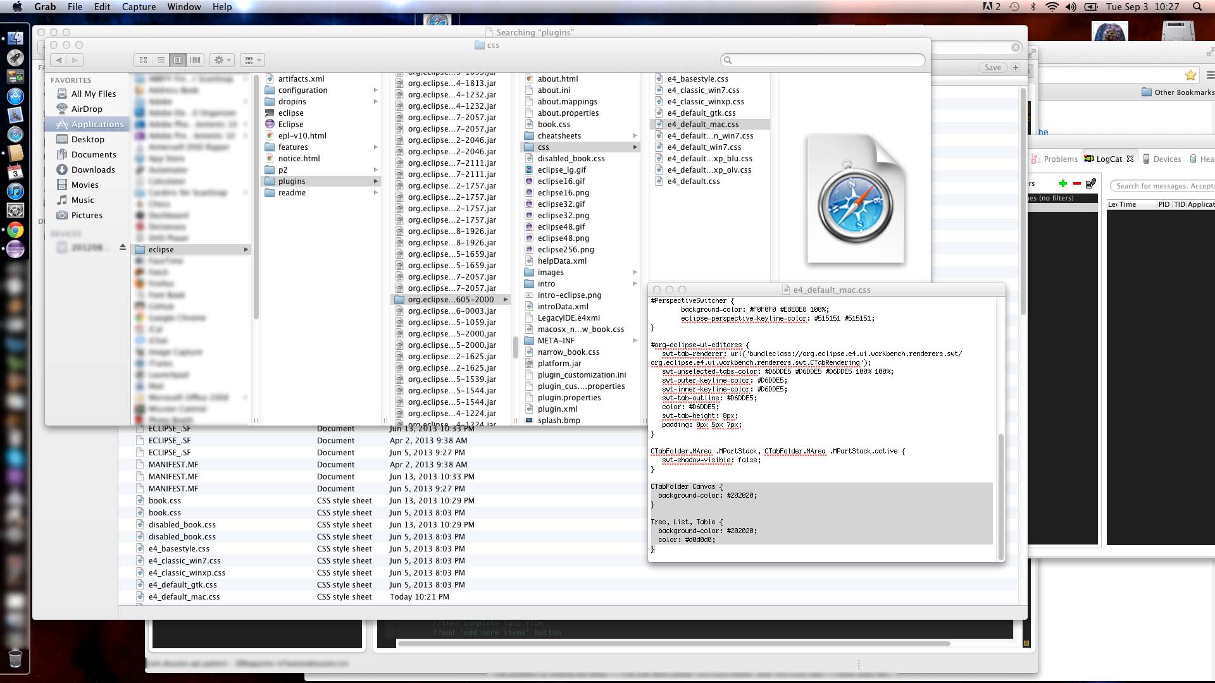Open the Grab menu
Viewport: 1215px width, 683px height.
[45, 7]
